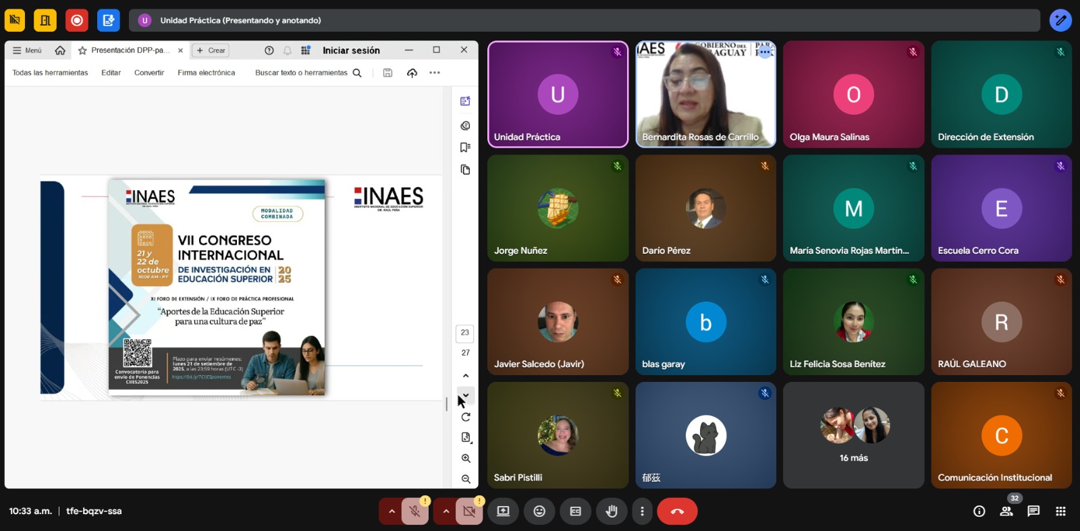1080x531 pixels.
Task: Open the emoji reactions panel
Action: (x=539, y=511)
